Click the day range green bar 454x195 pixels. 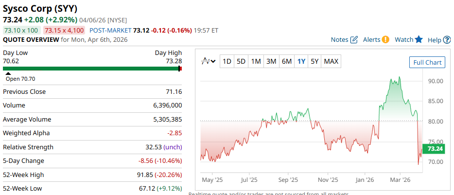(91, 69)
